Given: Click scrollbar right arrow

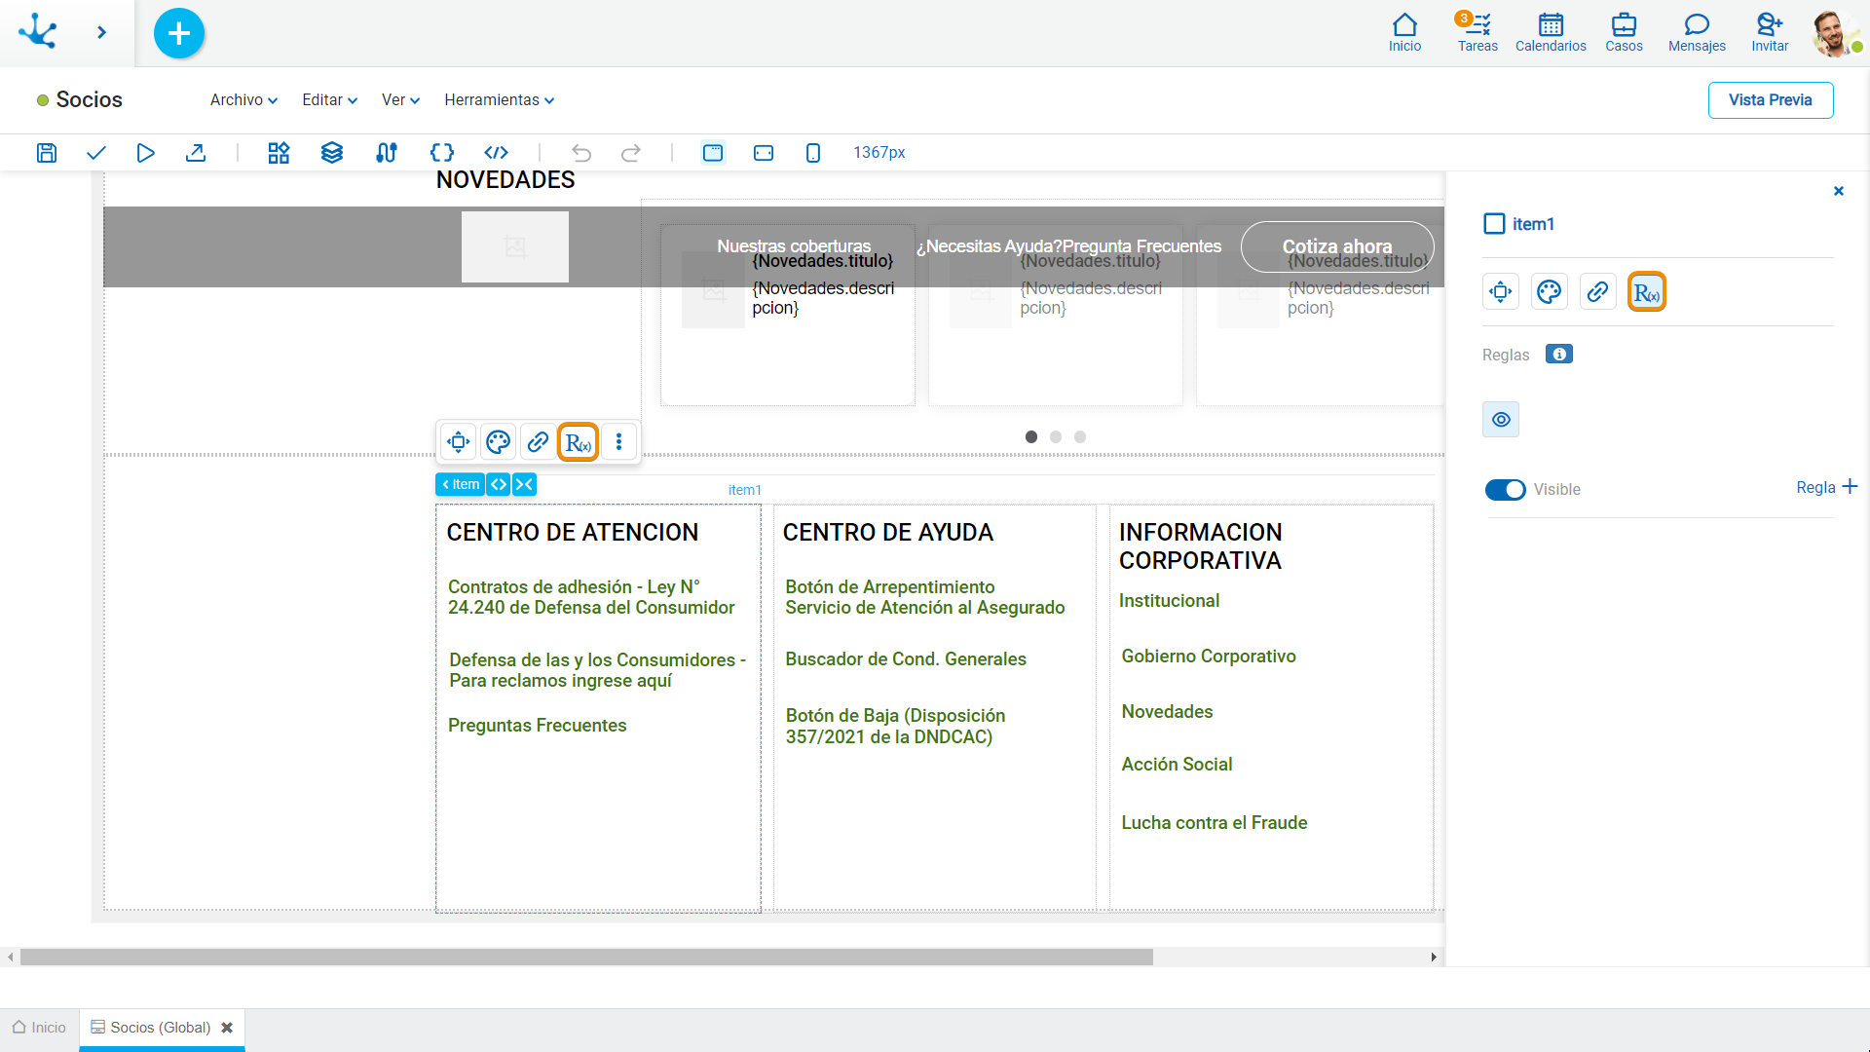Looking at the screenshot, I should point(1434,958).
